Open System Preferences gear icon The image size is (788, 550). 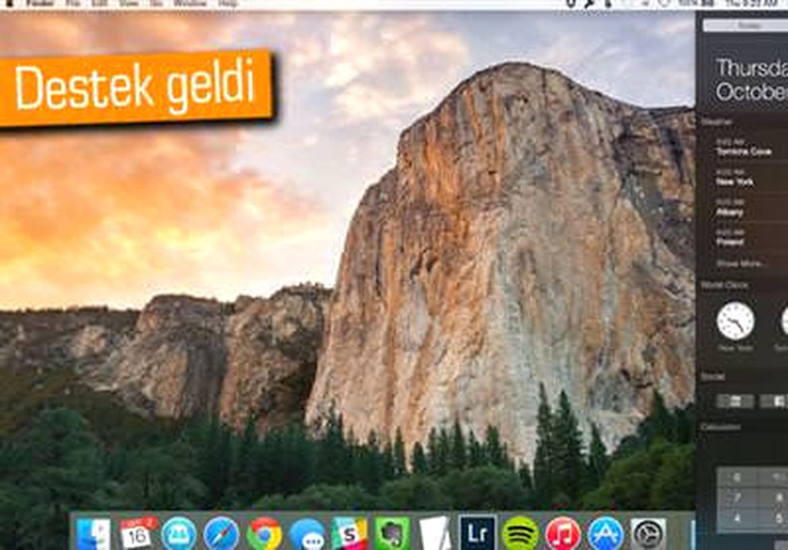pos(648,534)
